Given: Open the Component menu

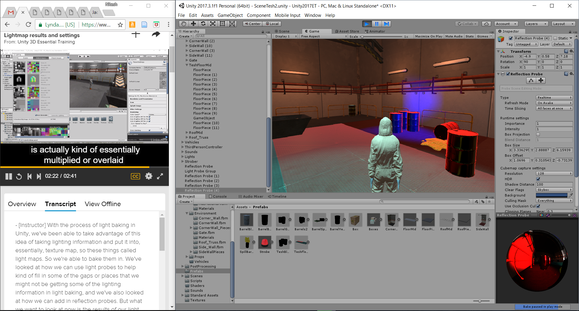Looking at the screenshot, I should pyautogui.click(x=258, y=15).
